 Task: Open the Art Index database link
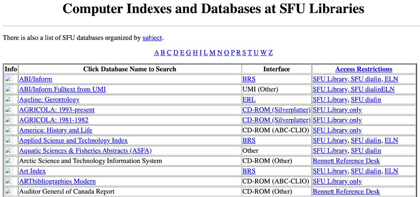(x=32, y=171)
